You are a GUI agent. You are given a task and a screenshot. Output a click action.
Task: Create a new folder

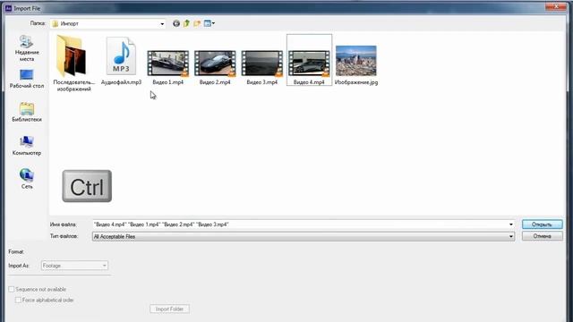tap(197, 23)
